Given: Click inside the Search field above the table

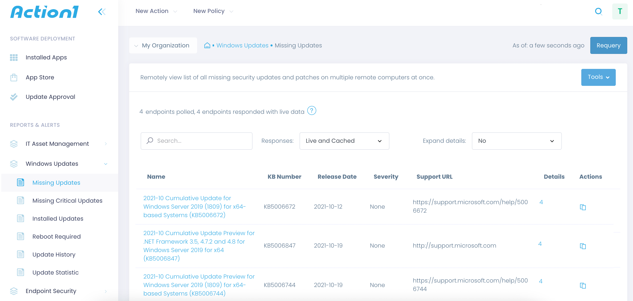Looking at the screenshot, I should pos(196,141).
